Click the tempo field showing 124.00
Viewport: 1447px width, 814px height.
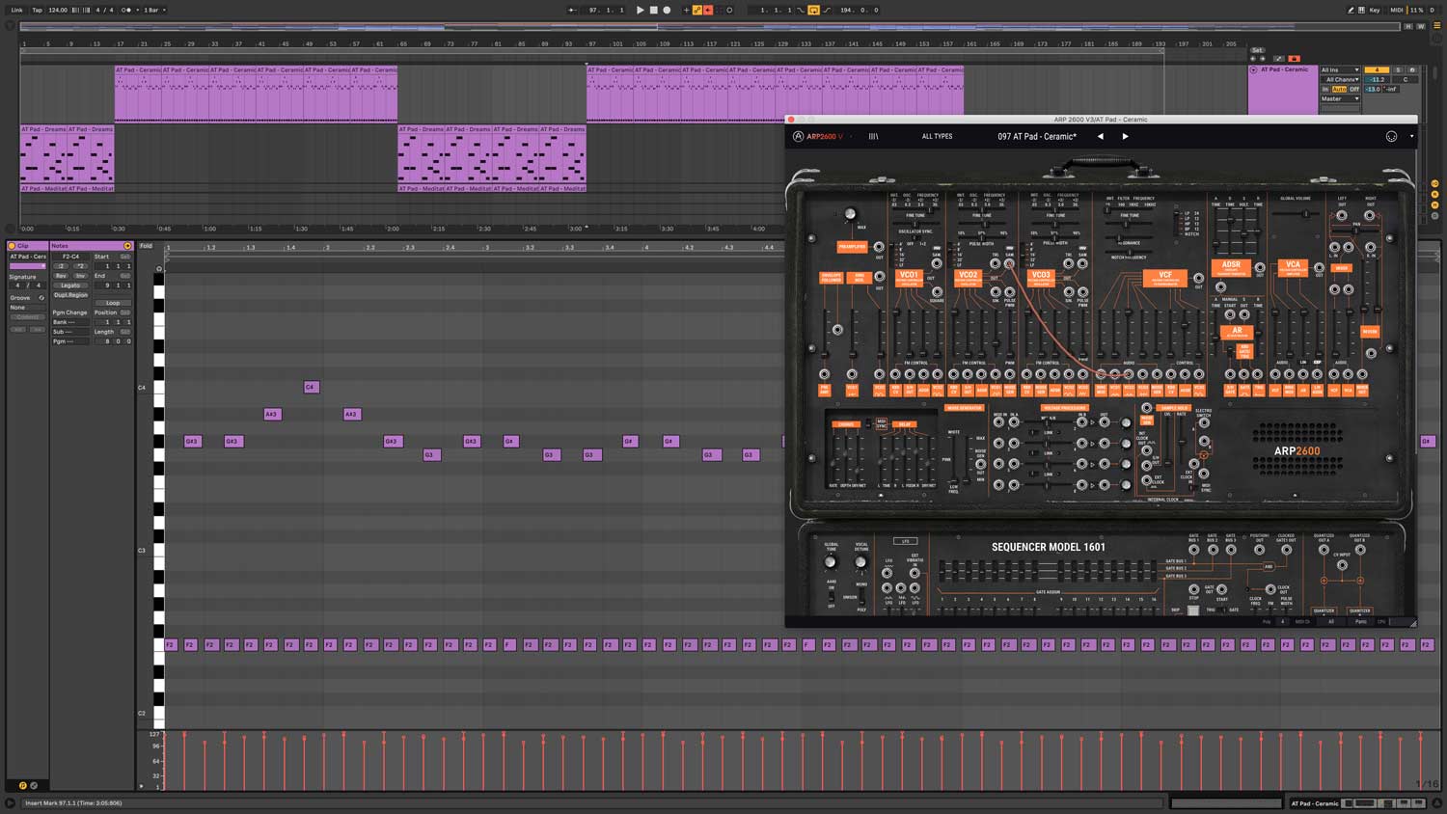pos(58,10)
